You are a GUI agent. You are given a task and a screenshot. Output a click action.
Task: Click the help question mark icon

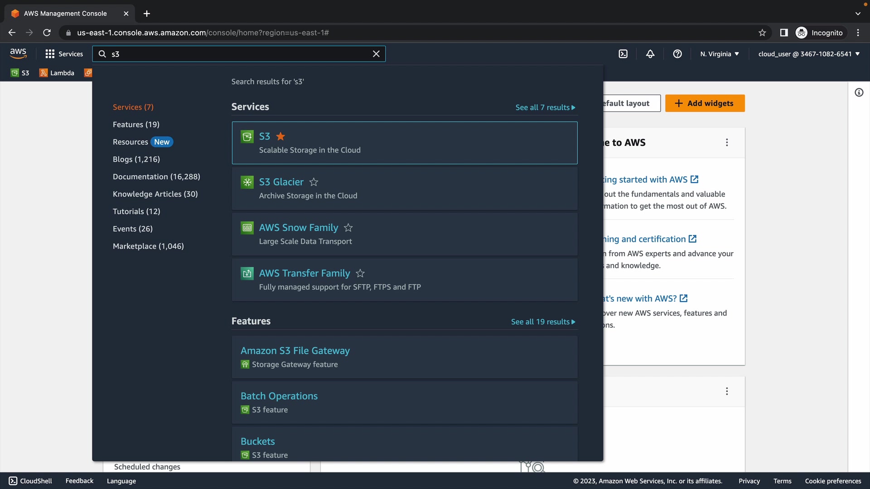click(x=677, y=54)
